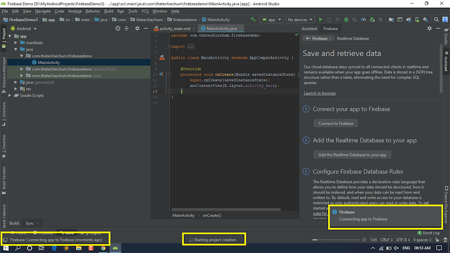Select MainActivity in the project tree

click(49, 63)
